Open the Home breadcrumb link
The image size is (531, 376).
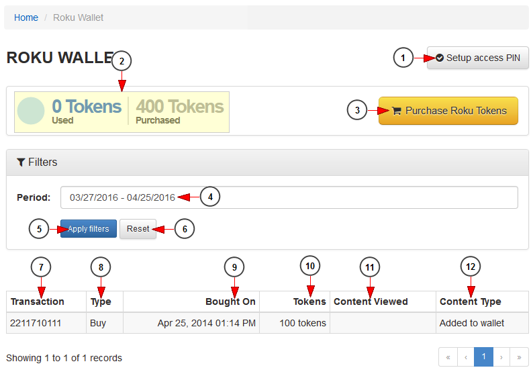26,17
